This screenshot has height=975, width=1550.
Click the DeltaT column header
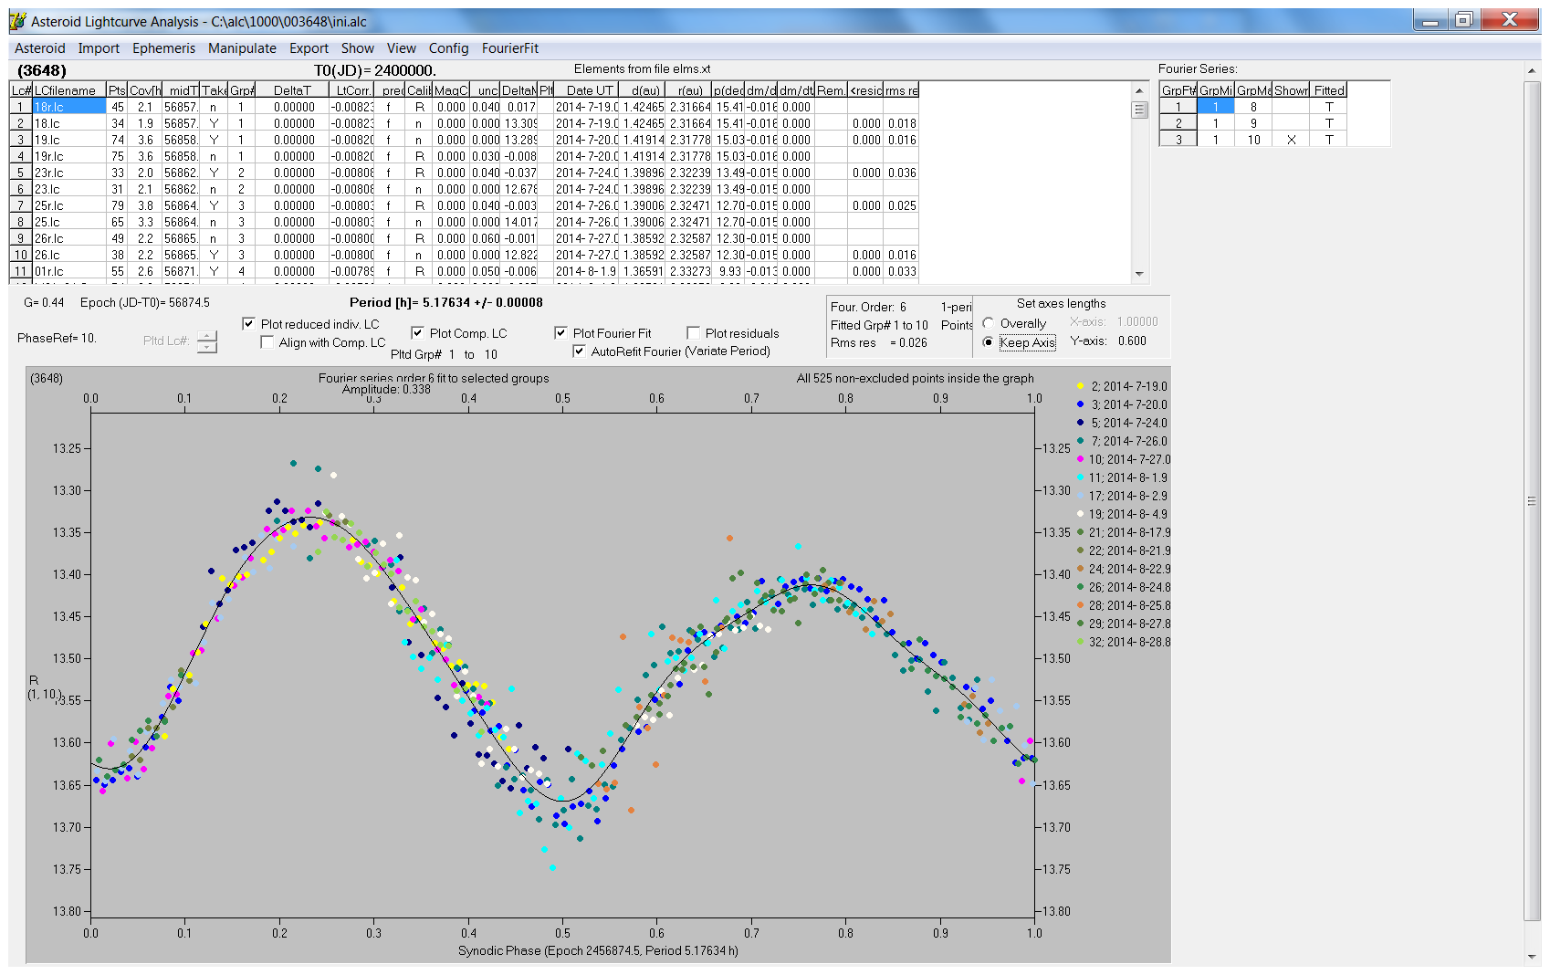click(x=292, y=90)
